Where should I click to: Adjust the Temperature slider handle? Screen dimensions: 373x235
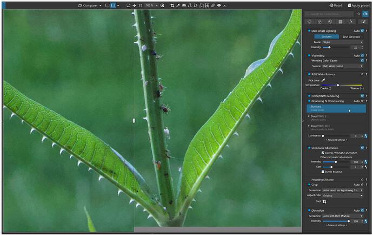pos(338,85)
